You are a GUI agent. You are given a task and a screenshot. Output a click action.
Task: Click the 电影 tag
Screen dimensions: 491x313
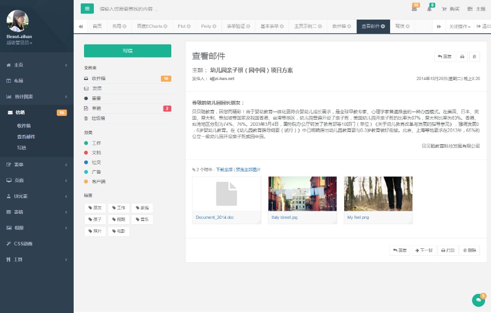[x=119, y=231]
